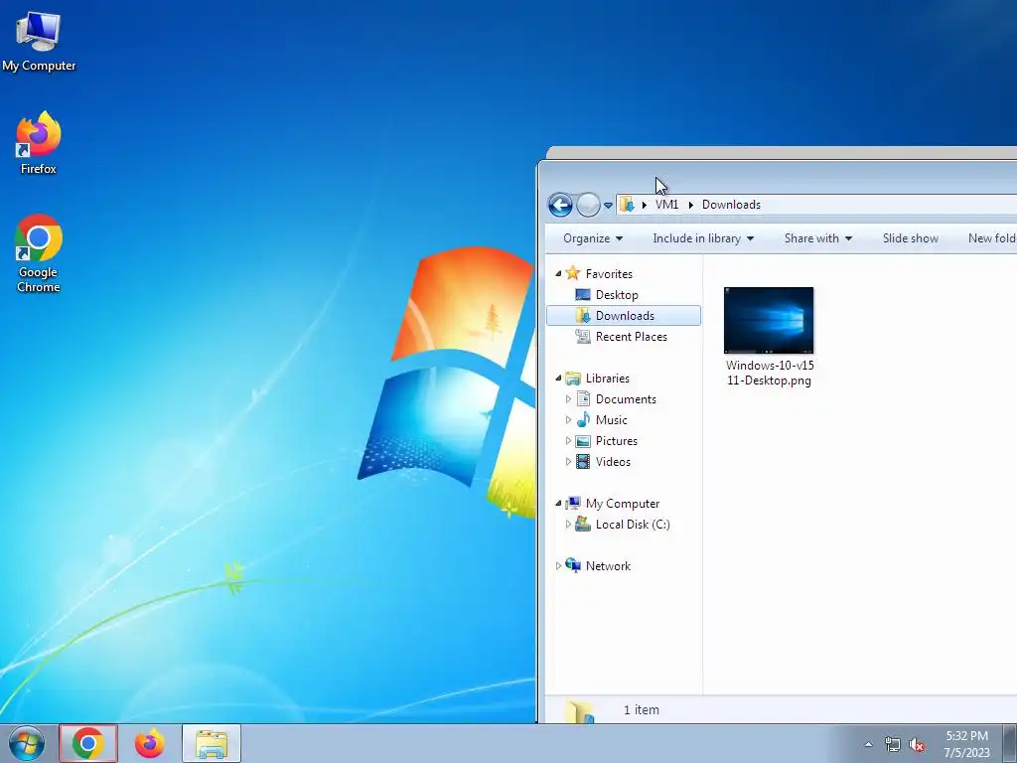Click the Windows-10-v1511-Desktop.png file name
Viewport: 1017px width, 763px height.
tap(770, 374)
